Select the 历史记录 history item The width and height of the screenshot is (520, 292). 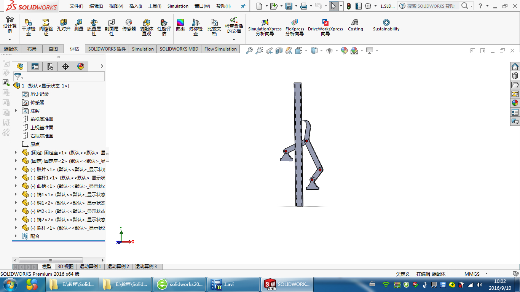coord(40,94)
